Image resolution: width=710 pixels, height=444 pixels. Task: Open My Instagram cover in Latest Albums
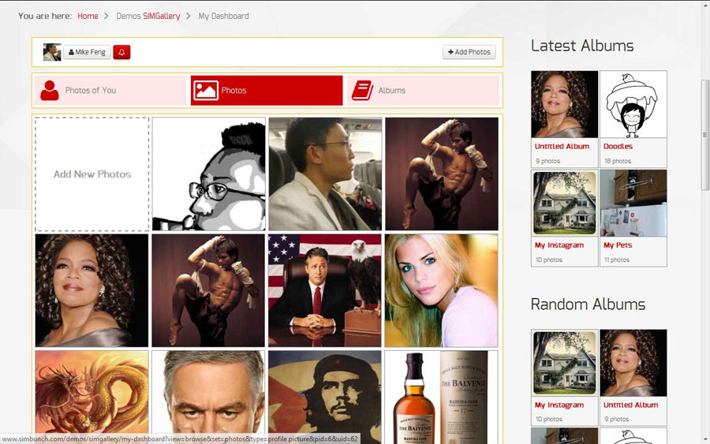(565, 203)
